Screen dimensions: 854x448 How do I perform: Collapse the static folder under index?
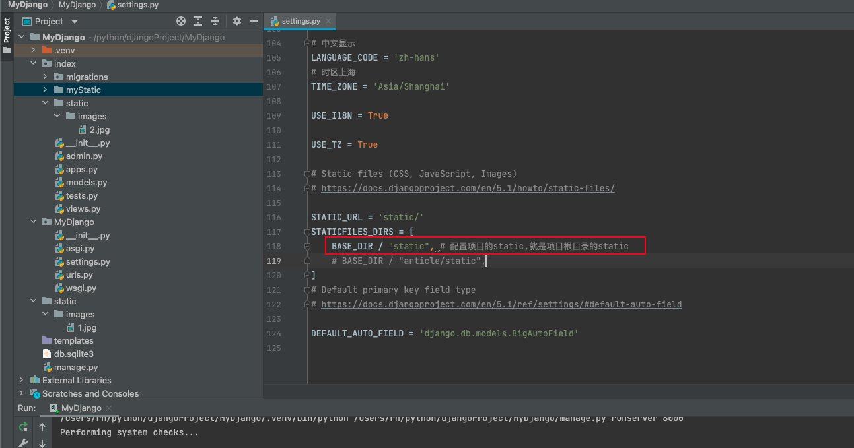(46, 103)
